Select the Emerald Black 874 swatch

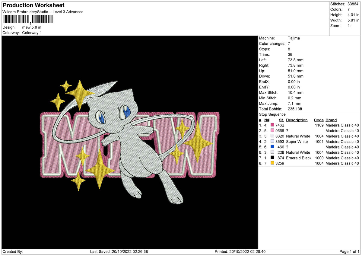click(x=272, y=158)
